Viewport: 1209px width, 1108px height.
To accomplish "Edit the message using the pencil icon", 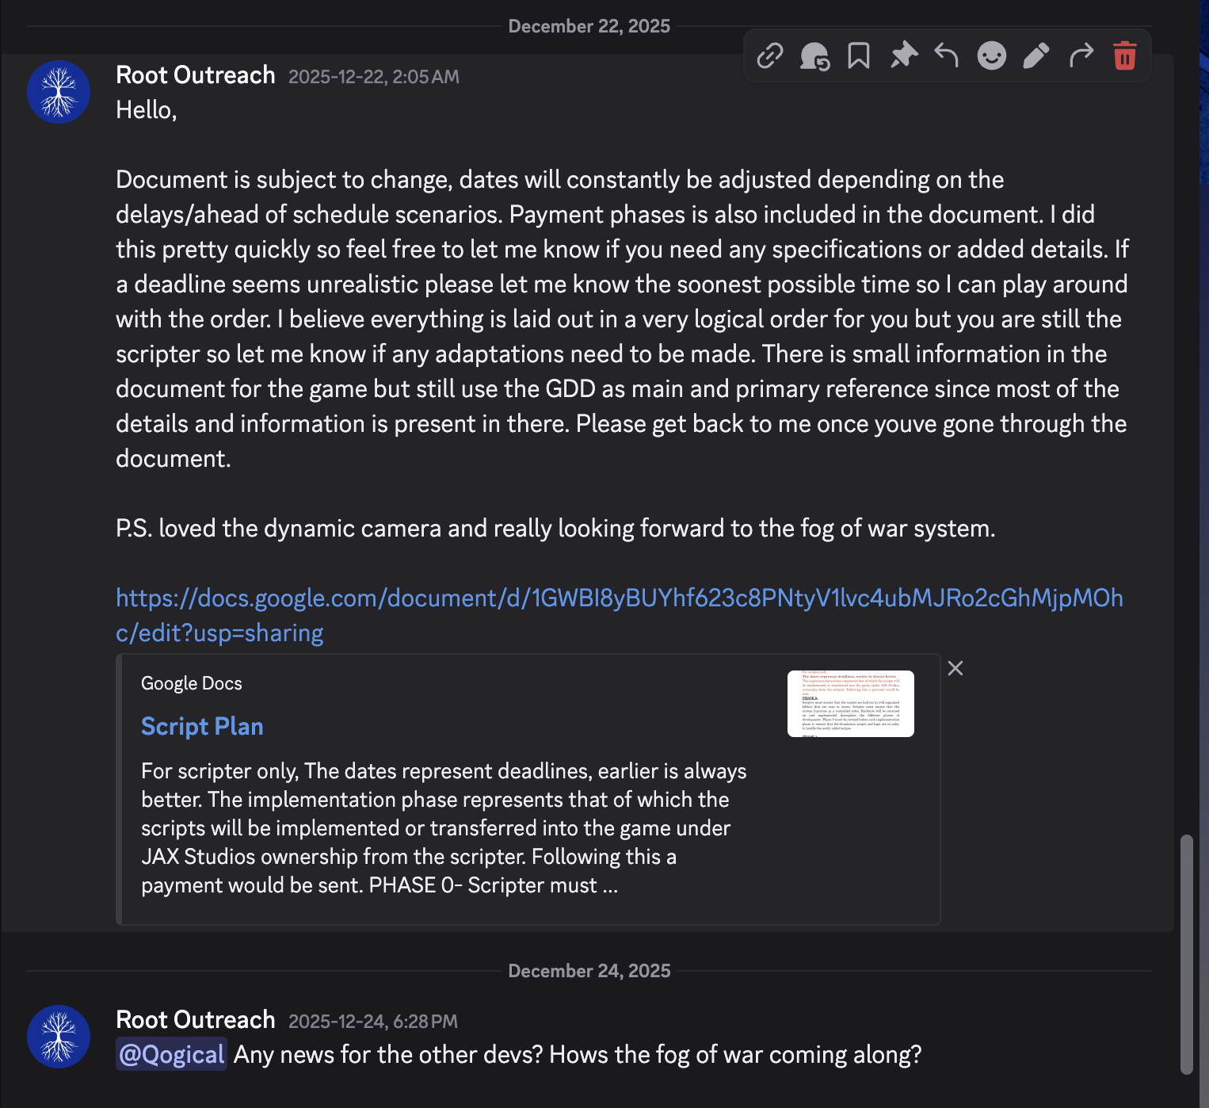I will click(1035, 56).
